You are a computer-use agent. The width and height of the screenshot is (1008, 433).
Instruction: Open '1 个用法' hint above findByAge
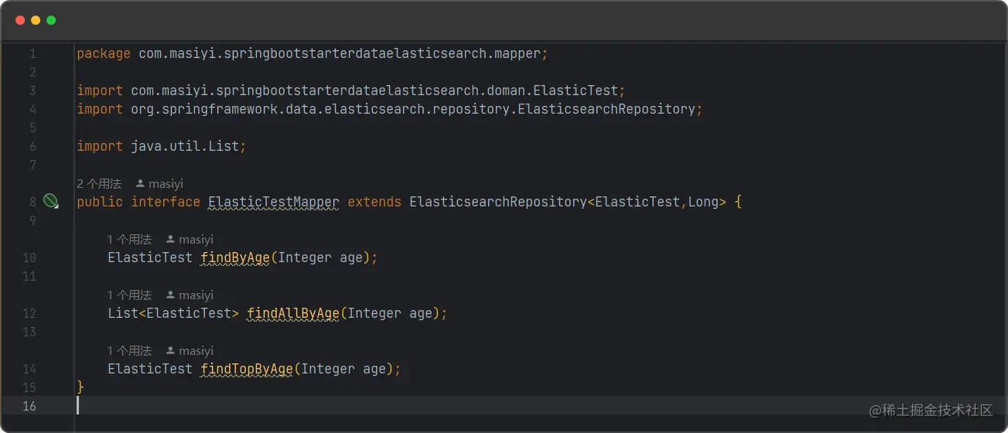129,240
